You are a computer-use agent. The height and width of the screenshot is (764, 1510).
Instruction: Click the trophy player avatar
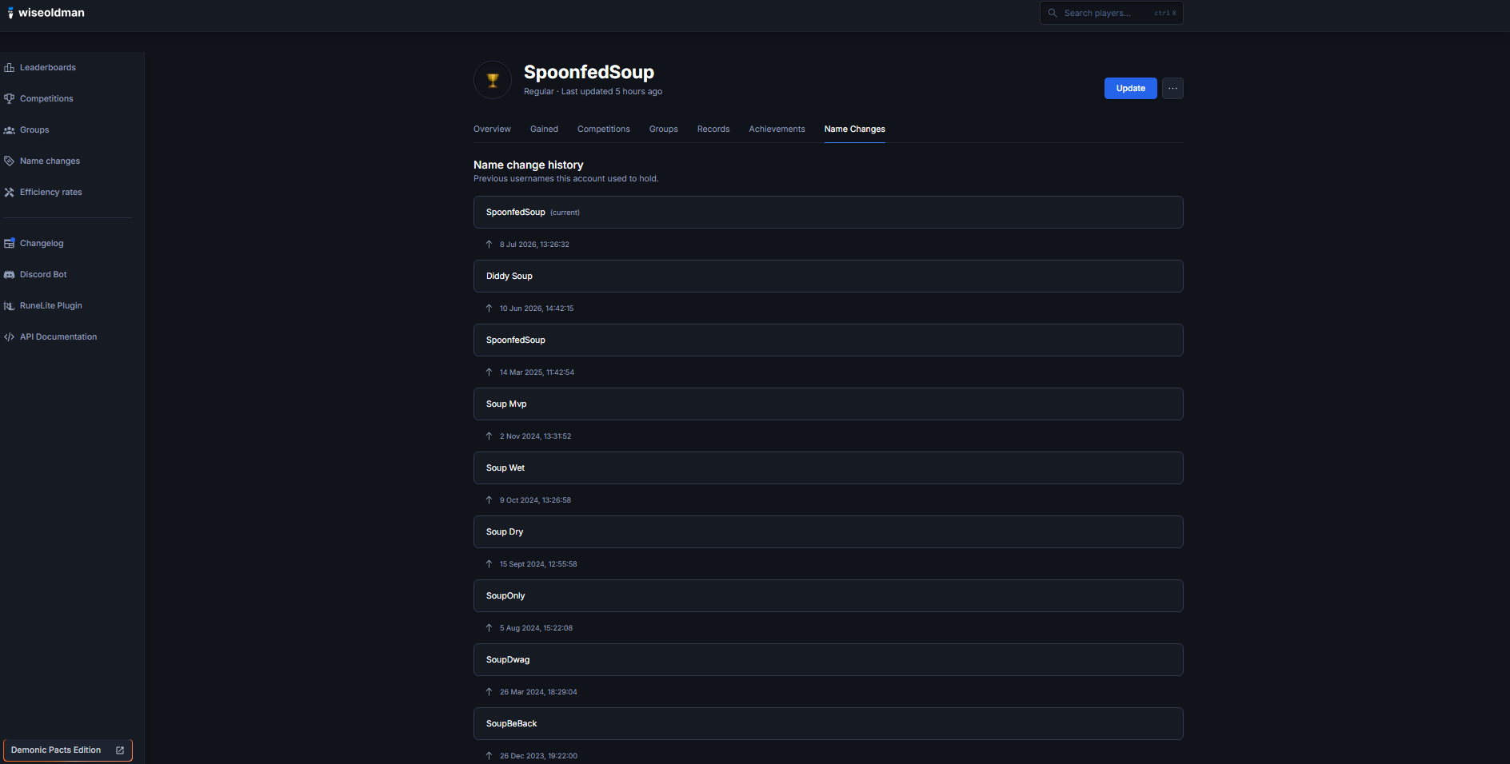tap(493, 80)
